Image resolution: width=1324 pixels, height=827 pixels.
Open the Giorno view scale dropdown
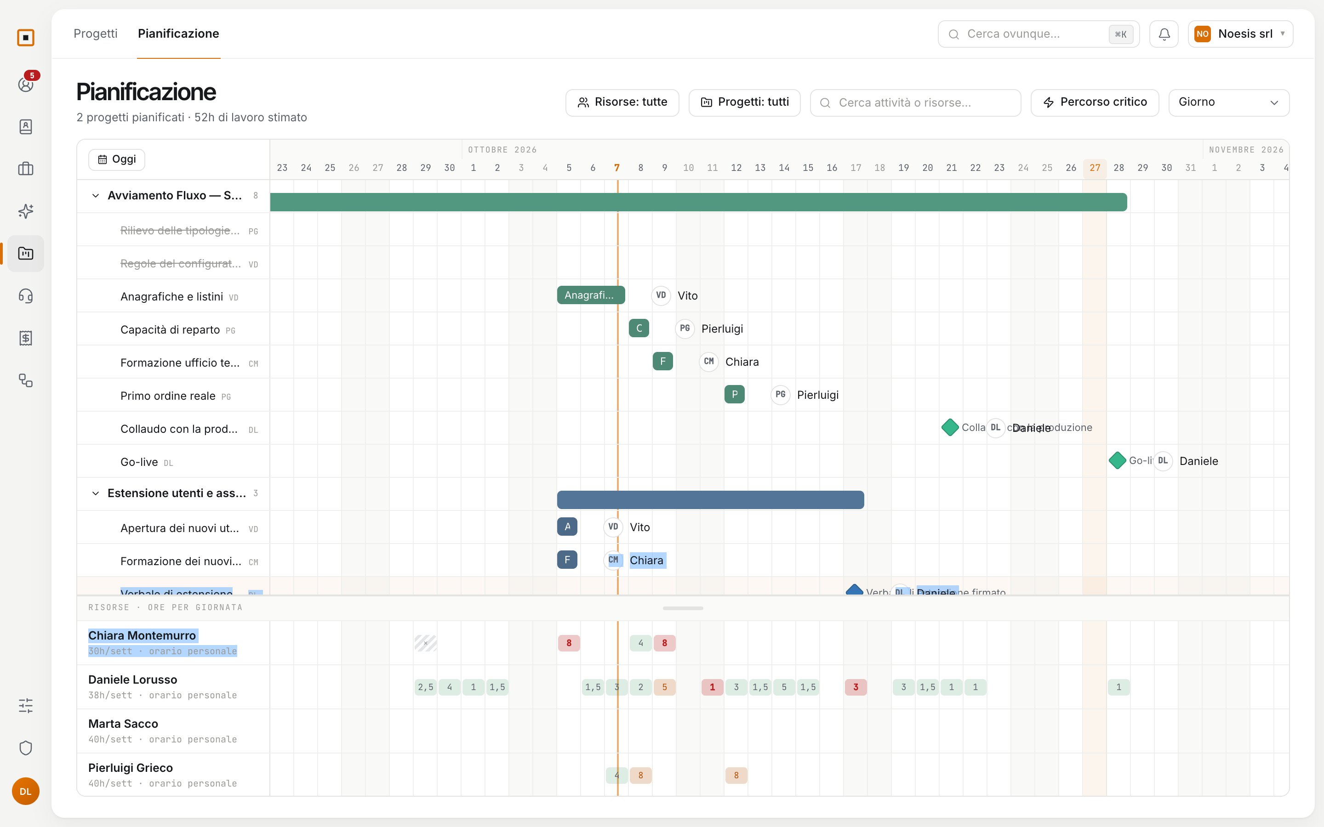pyautogui.click(x=1229, y=102)
